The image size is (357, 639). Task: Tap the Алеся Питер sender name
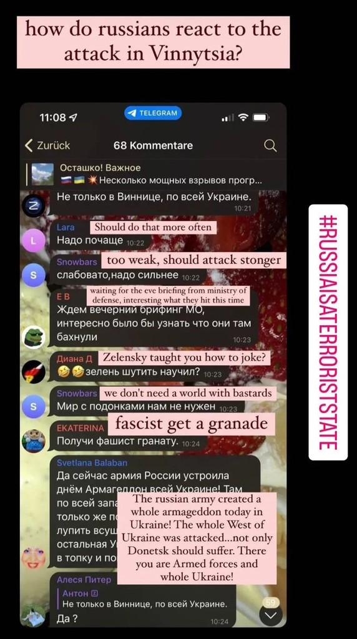click(x=84, y=579)
